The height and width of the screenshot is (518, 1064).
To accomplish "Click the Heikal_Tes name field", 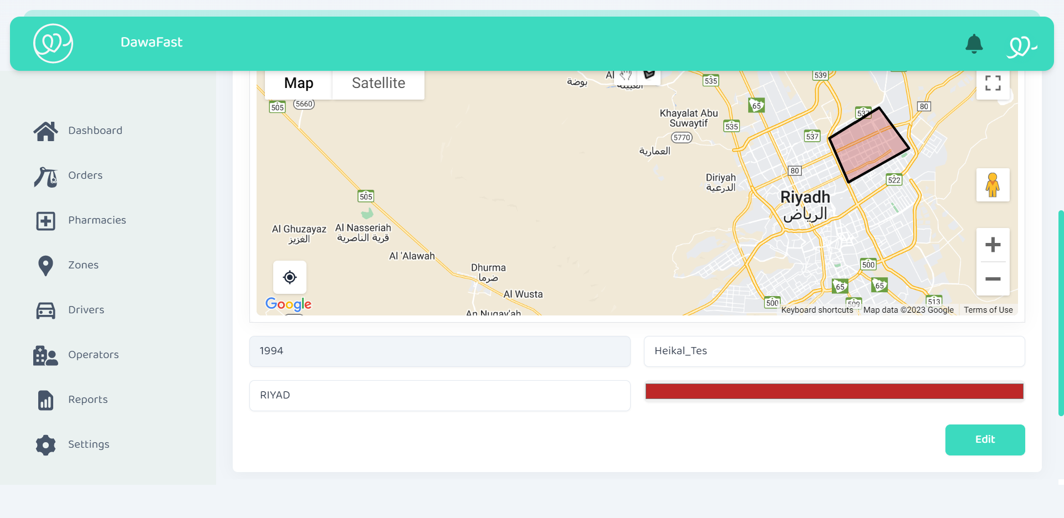I will [x=834, y=351].
